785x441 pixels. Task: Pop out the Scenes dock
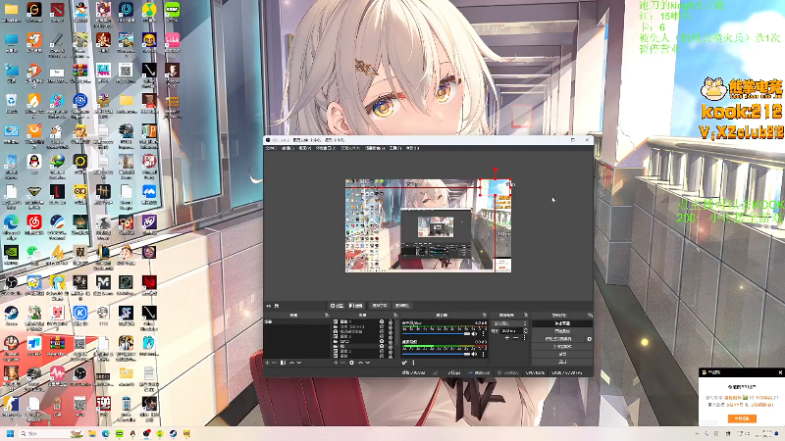pos(327,315)
